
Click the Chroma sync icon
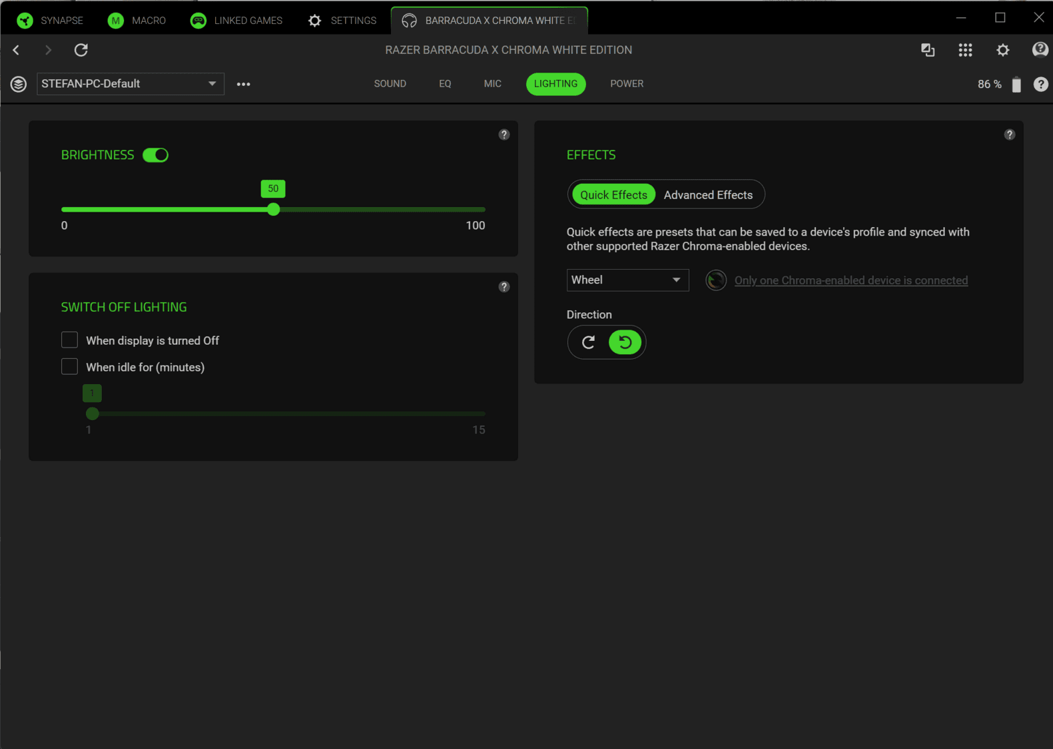(716, 280)
